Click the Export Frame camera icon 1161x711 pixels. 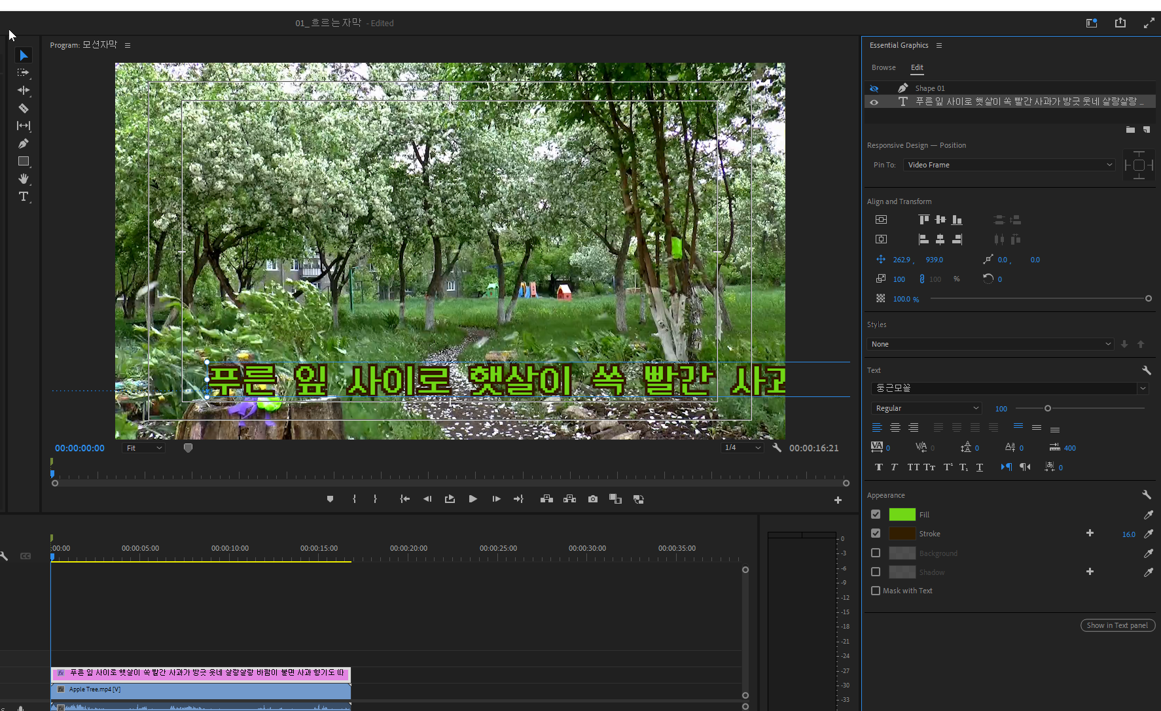[593, 499]
